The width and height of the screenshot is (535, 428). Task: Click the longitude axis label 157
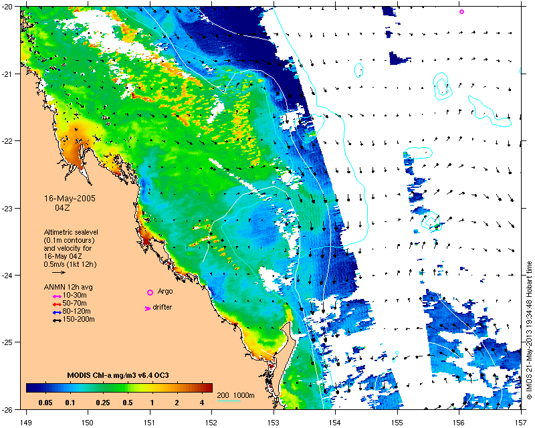pos(521,423)
